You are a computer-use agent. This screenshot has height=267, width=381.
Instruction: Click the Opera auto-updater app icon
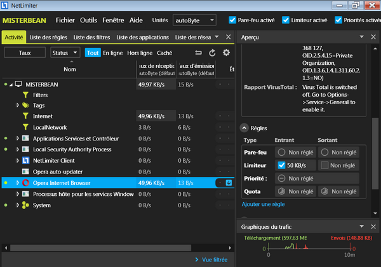[x=25, y=172]
